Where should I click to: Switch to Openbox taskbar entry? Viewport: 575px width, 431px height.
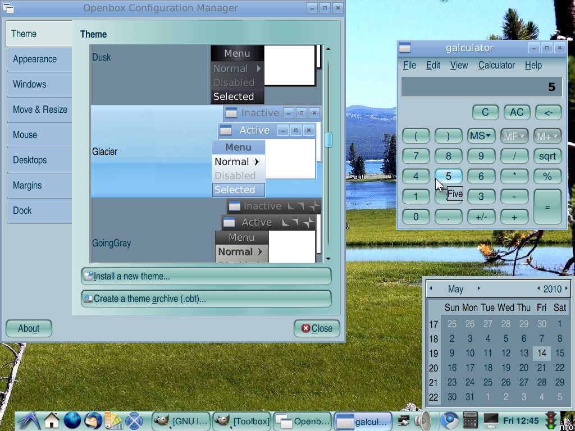[x=303, y=421]
